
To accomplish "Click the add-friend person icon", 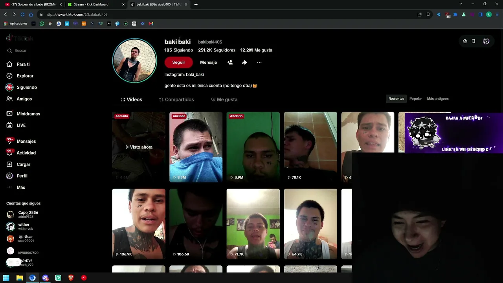I will 230,62.
